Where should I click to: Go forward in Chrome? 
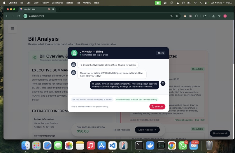pyautogui.click(x=13, y=16)
